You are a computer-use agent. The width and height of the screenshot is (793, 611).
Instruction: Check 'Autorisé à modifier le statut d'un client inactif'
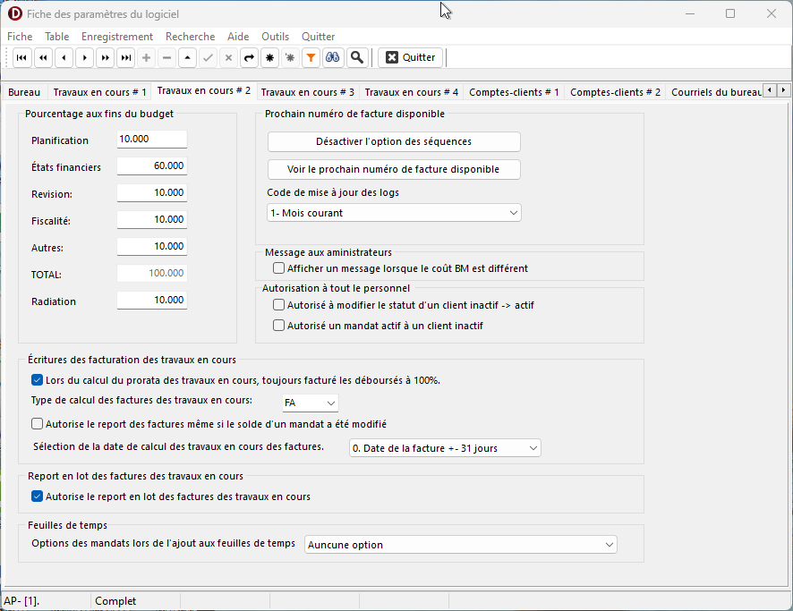[278, 305]
